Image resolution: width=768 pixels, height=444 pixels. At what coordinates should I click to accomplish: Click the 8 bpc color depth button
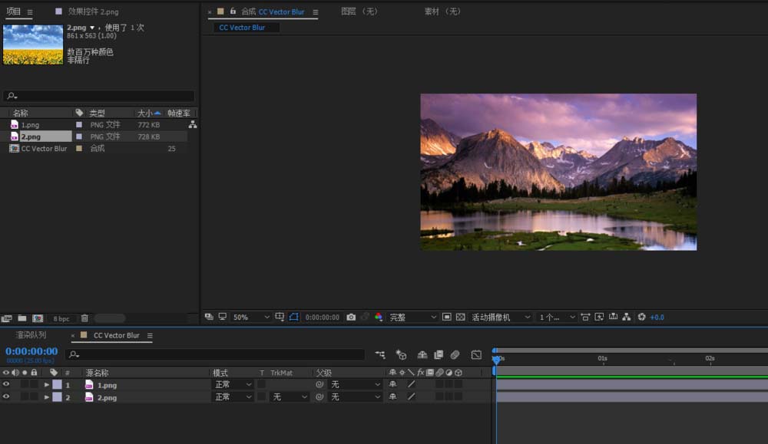point(61,318)
